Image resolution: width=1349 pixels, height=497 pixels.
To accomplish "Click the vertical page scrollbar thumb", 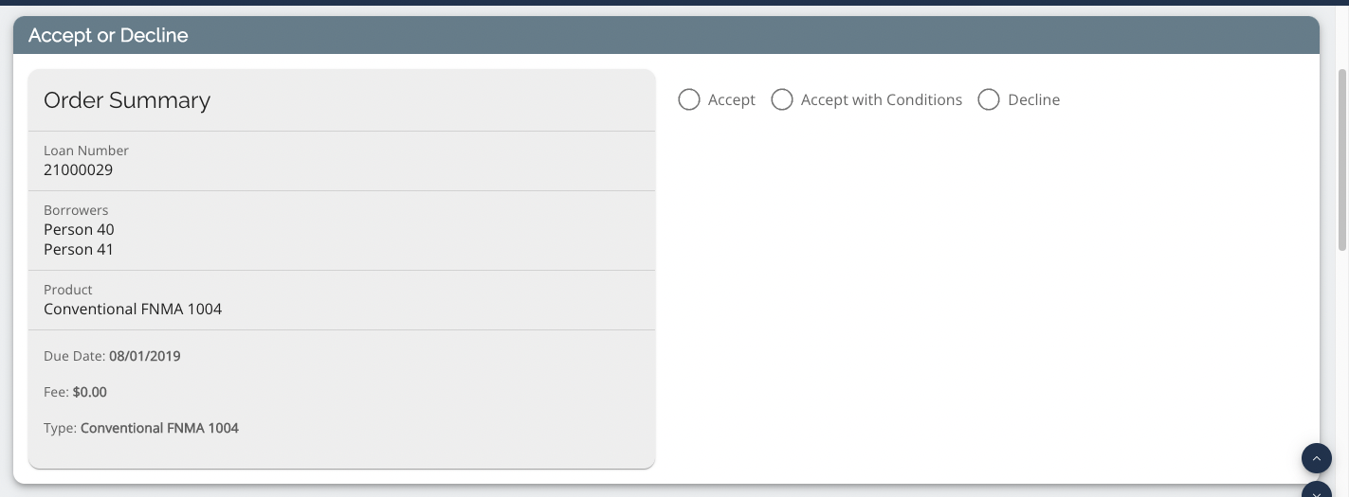I will pyautogui.click(x=1342, y=159).
